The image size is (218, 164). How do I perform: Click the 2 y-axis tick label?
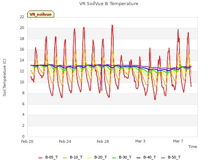tap(23, 125)
